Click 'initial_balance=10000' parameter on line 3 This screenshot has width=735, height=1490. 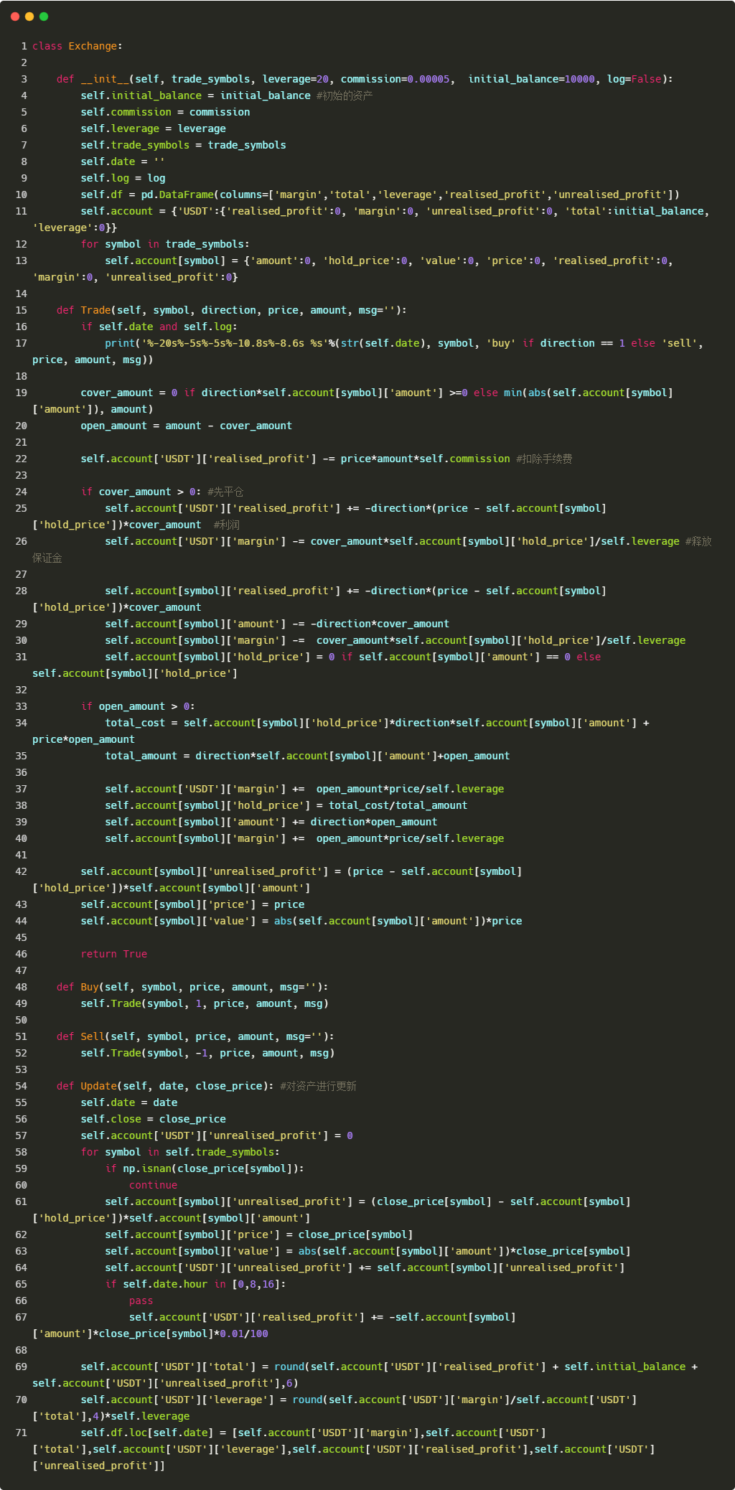[x=531, y=79]
